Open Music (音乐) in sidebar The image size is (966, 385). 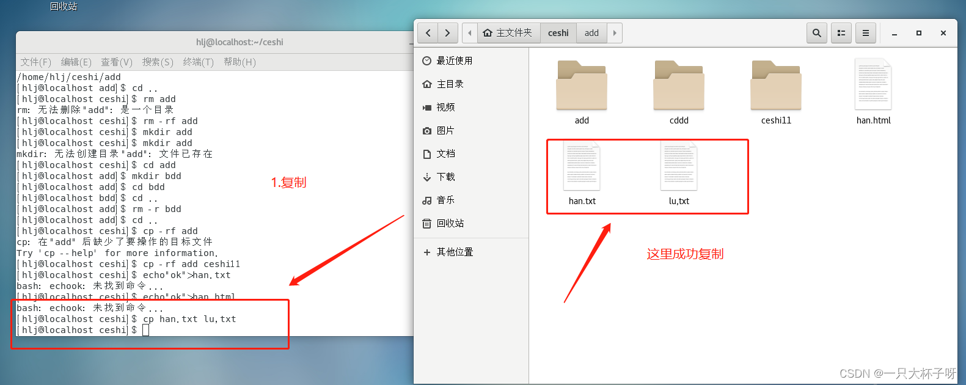point(471,200)
